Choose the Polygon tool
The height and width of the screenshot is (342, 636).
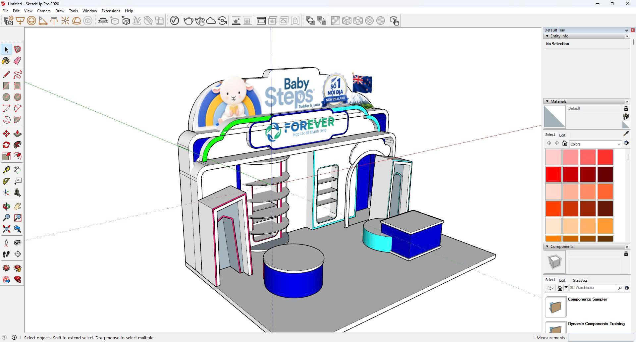pyautogui.click(x=18, y=97)
